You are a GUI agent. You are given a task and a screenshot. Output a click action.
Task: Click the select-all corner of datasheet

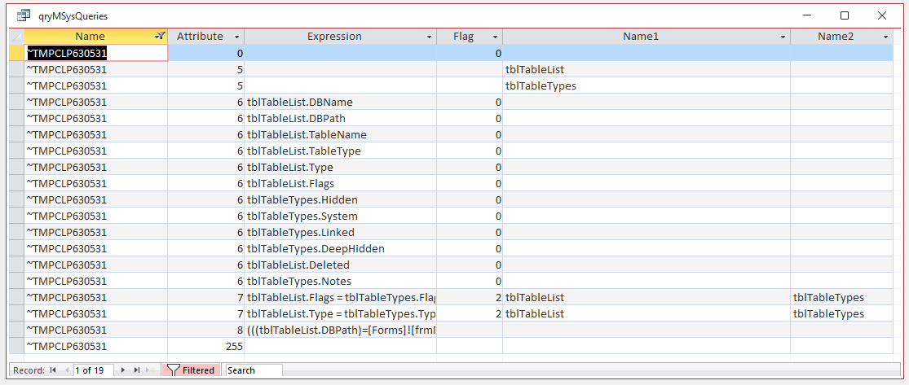(16, 37)
